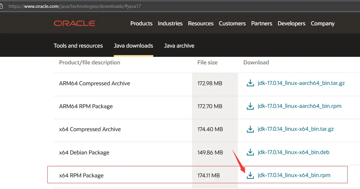Click download icon for linux-x64 tar.gz
360x189 pixels.
click(x=250, y=129)
